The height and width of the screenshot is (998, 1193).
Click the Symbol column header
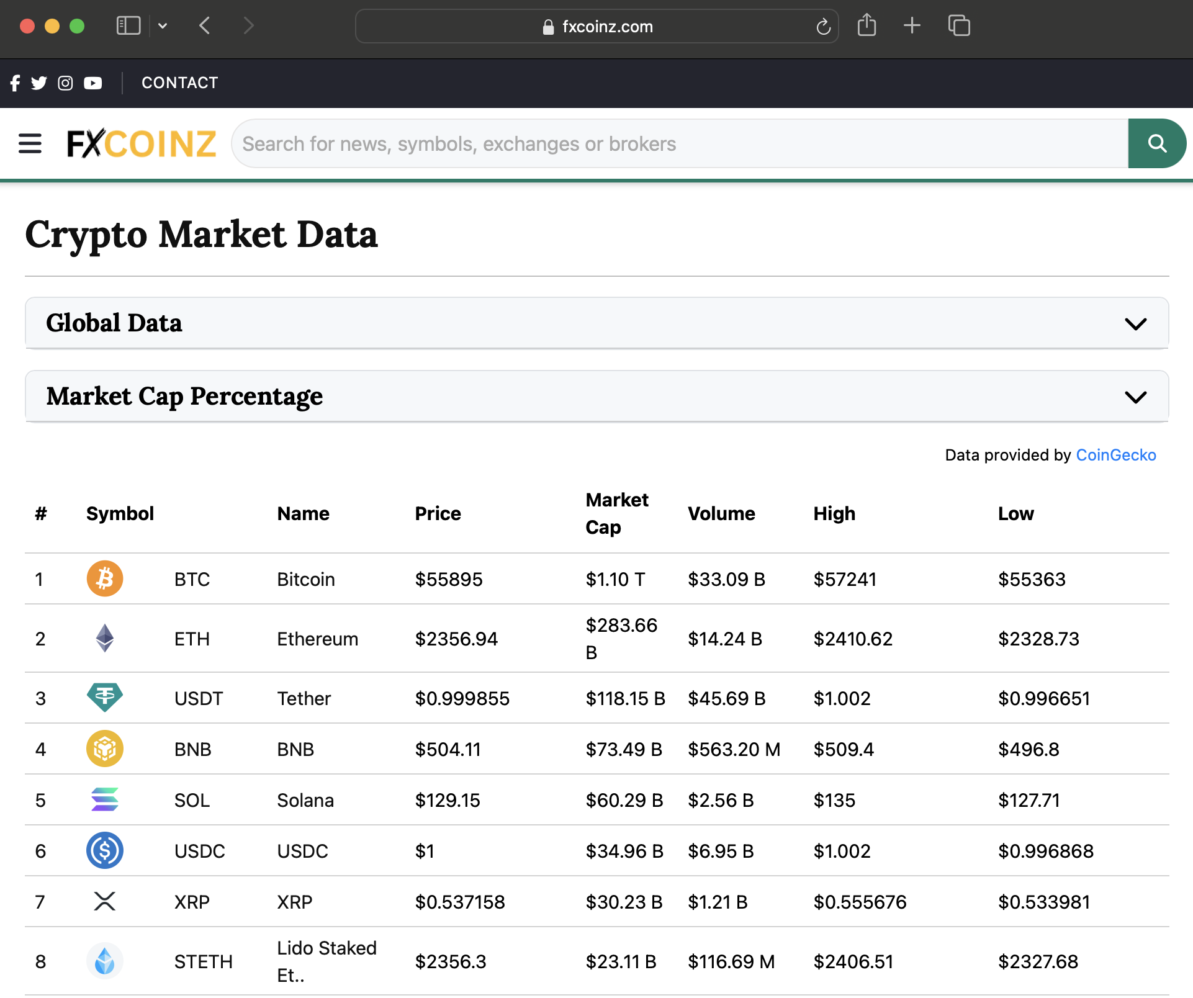click(120, 513)
